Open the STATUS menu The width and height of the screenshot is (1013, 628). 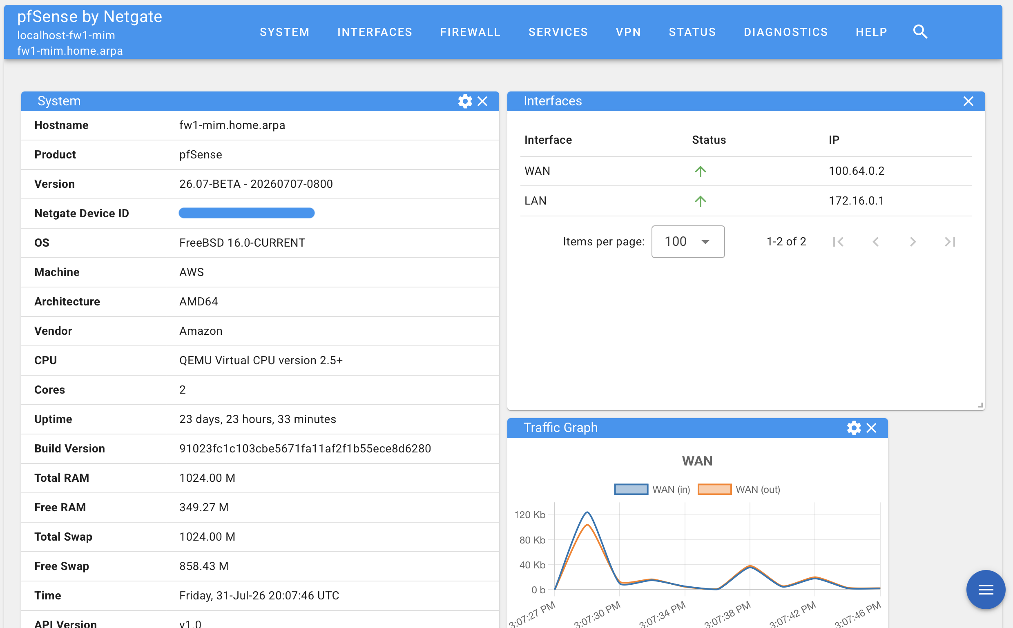(692, 32)
